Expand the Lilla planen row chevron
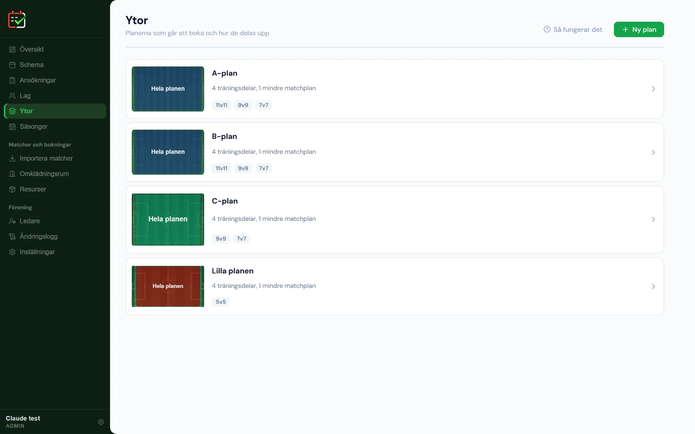This screenshot has height=434, width=695. 653,286
